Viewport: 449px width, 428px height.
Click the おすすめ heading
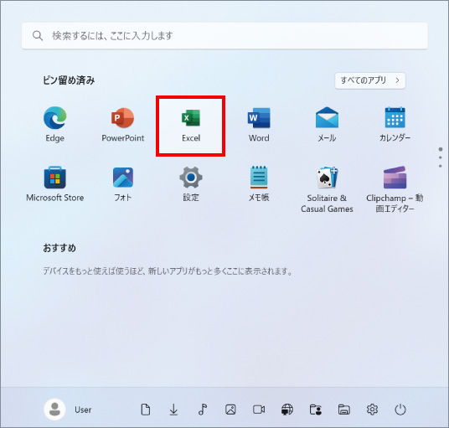click(59, 248)
